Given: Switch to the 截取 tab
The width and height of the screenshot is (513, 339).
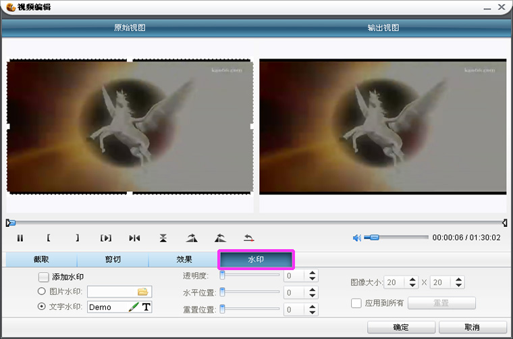Looking at the screenshot, I should [x=41, y=259].
